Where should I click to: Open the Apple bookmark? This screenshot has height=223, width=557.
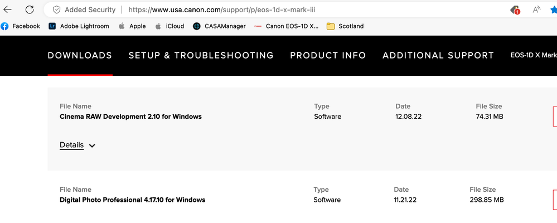coord(132,26)
